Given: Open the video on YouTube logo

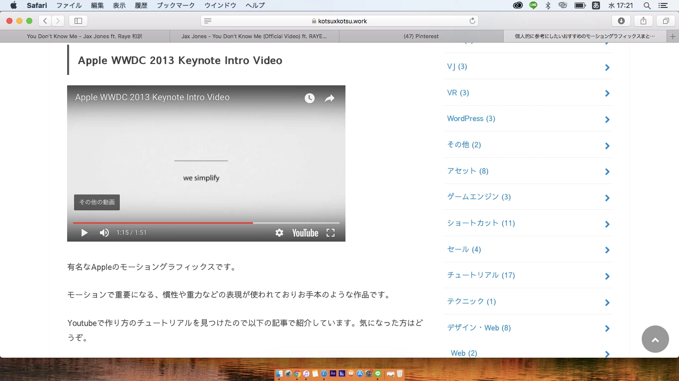Looking at the screenshot, I should 305,233.
